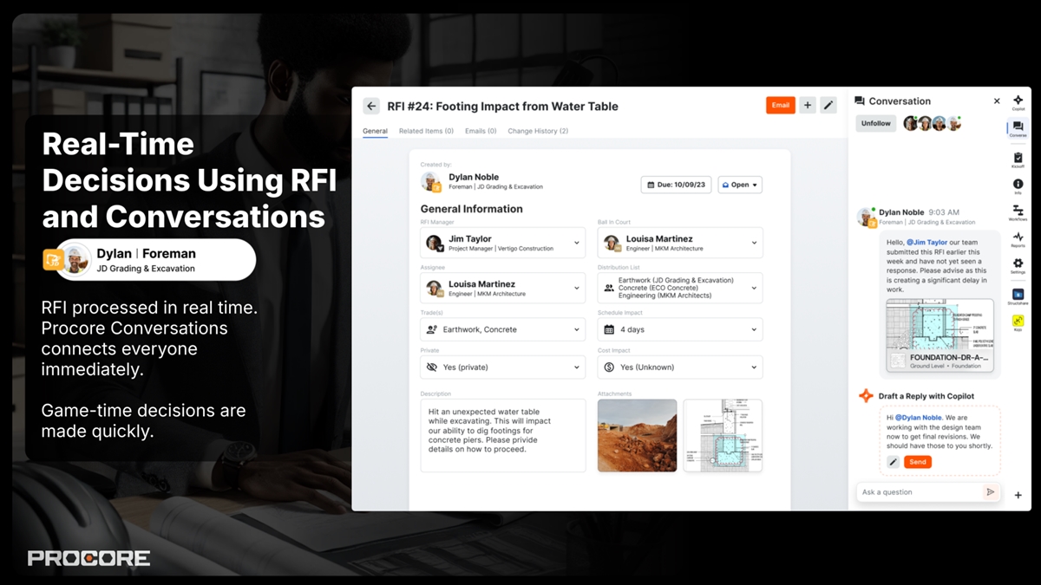The height and width of the screenshot is (585, 1041).
Task: Send the question with paper plane icon
Action: pos(990,492)
